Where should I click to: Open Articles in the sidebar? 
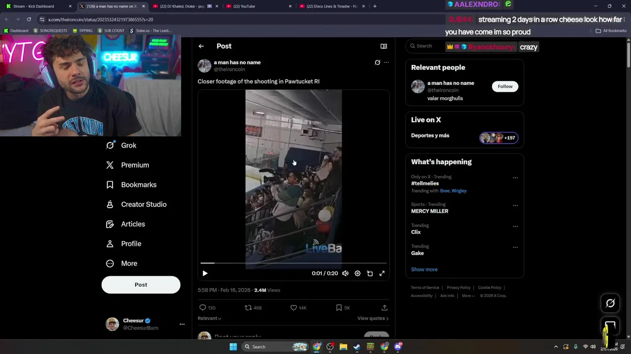point(125,224)
